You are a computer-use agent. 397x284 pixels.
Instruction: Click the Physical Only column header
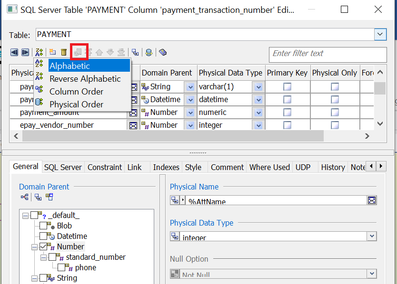[334, 73]
